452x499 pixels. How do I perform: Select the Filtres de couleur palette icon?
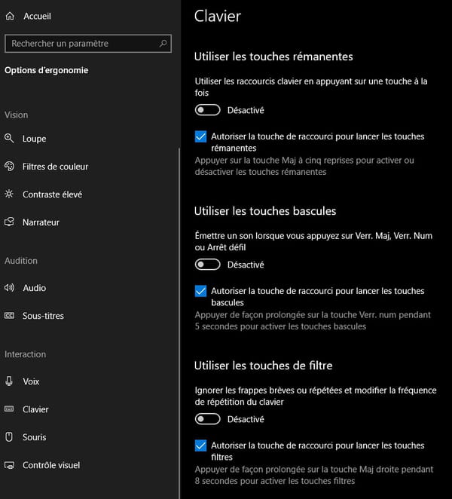point(9,166)
